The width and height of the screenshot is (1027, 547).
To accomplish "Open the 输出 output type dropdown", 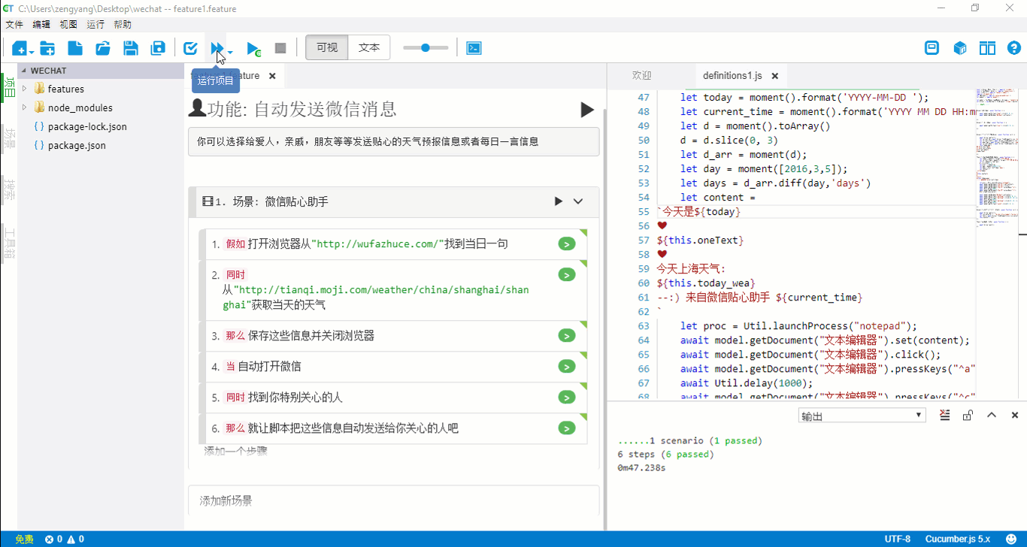I will pos(862,416).
